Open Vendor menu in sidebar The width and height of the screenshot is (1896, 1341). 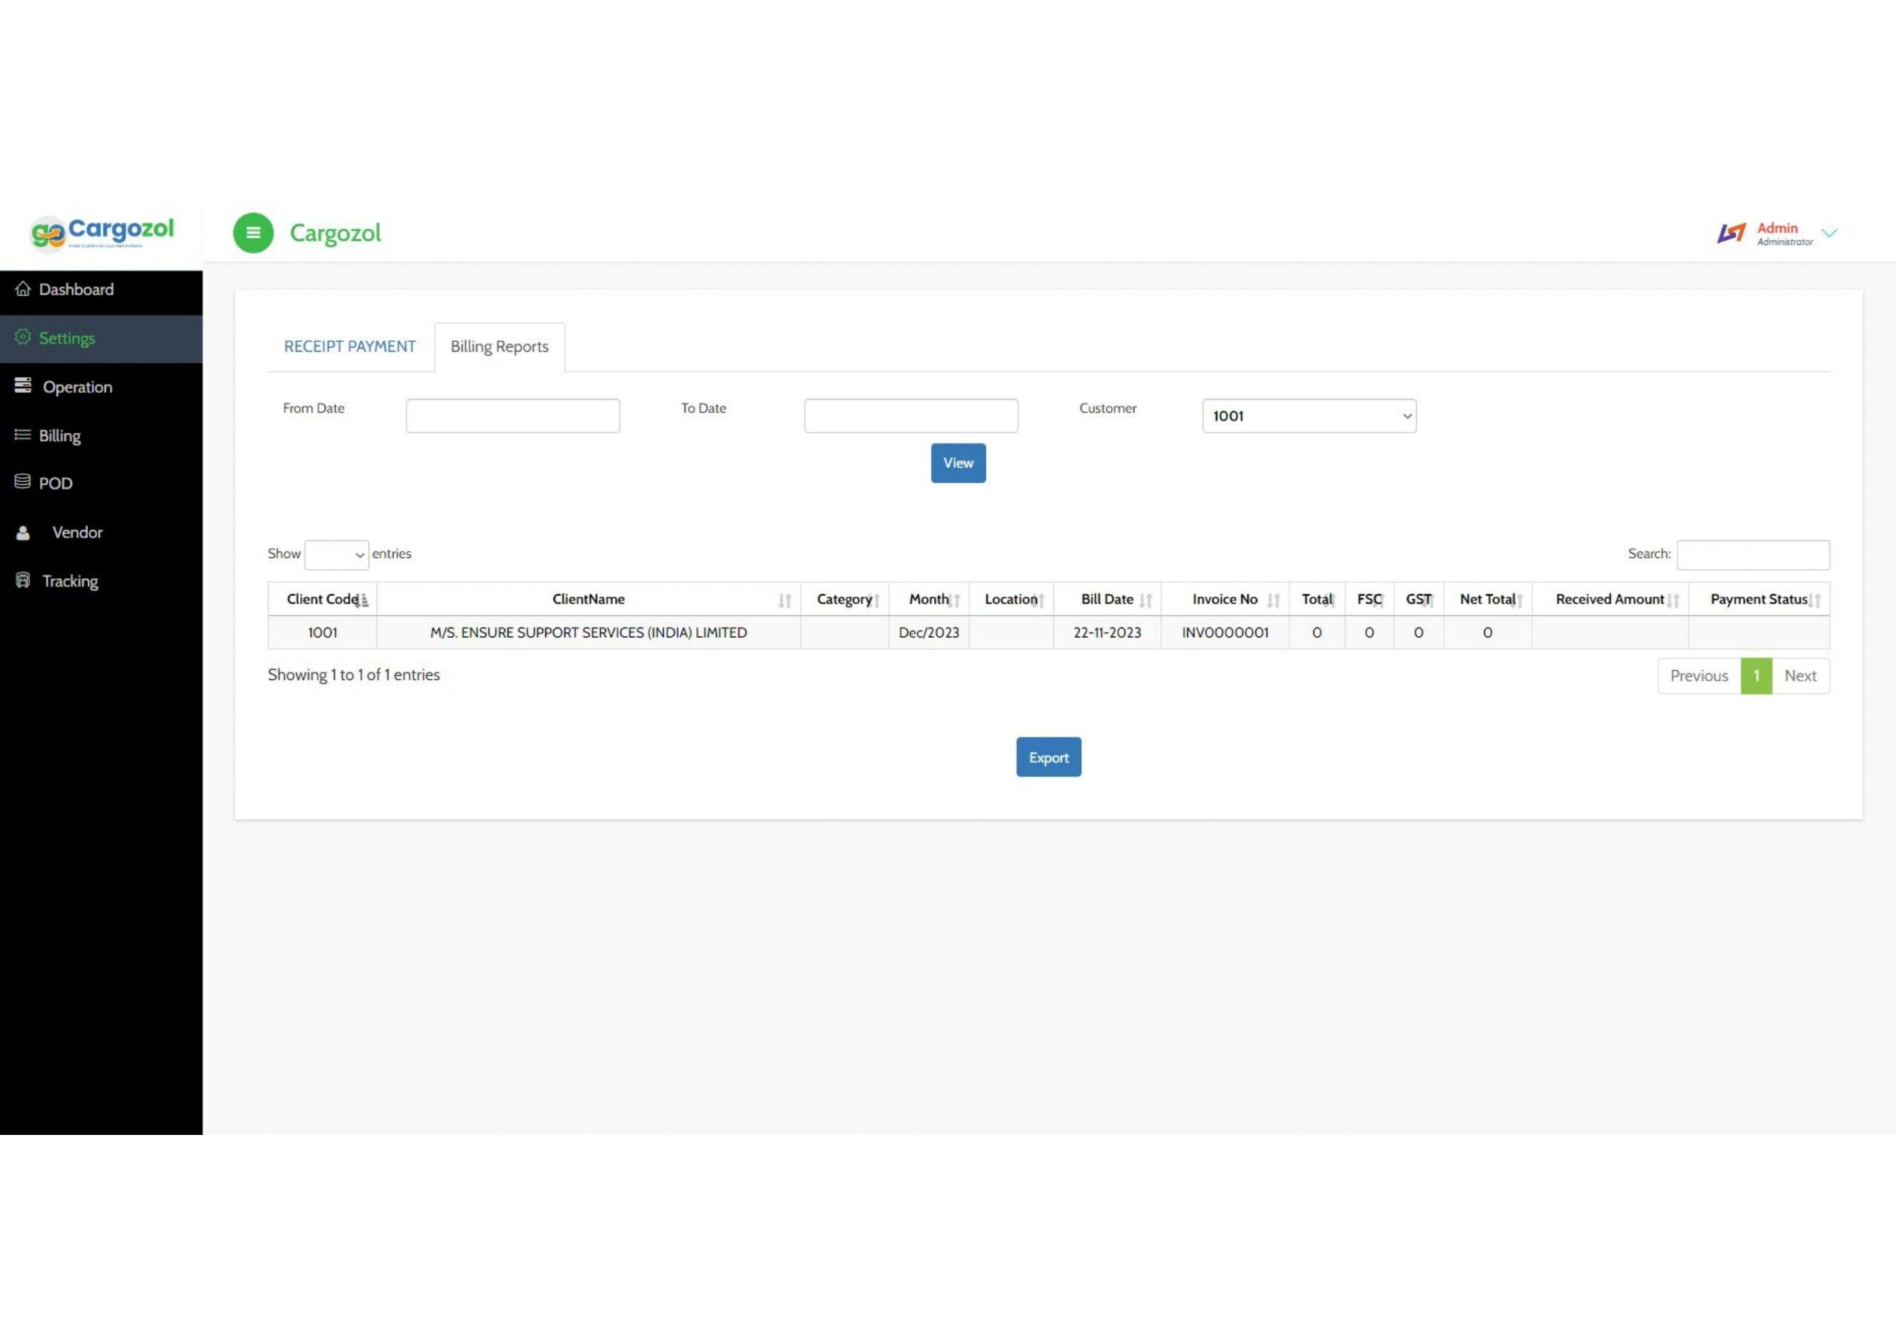click(x=101, y=532)
